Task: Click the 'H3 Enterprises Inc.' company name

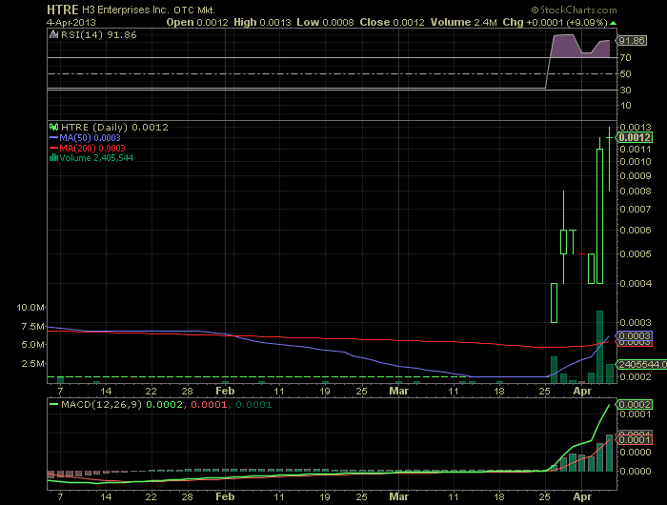Action: [125, 10]
